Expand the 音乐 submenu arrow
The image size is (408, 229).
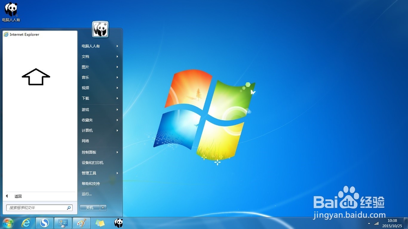[x=118, y=77]
